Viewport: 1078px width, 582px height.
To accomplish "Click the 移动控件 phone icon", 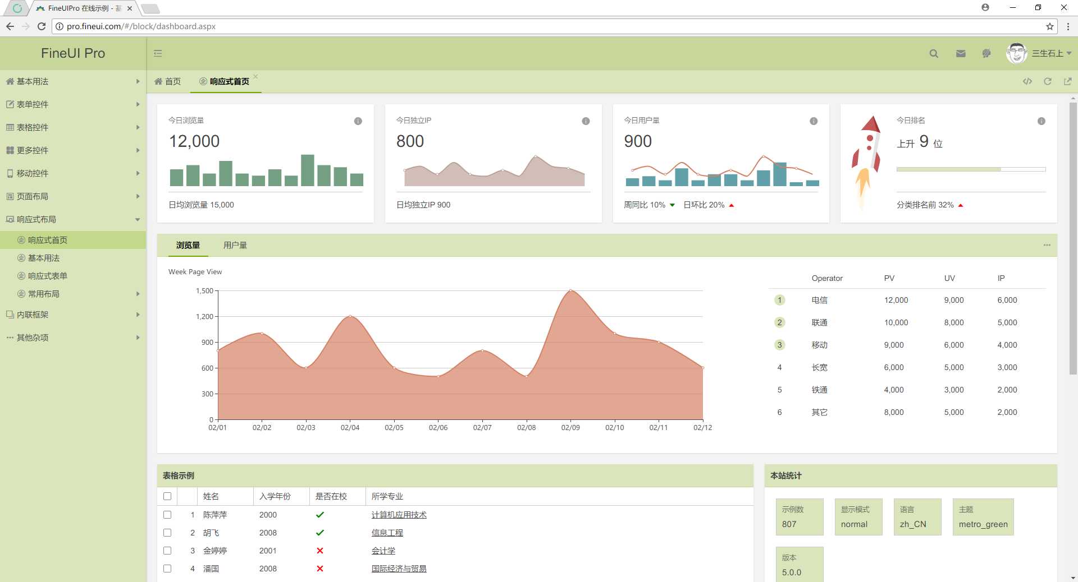I will coord(10,173).
